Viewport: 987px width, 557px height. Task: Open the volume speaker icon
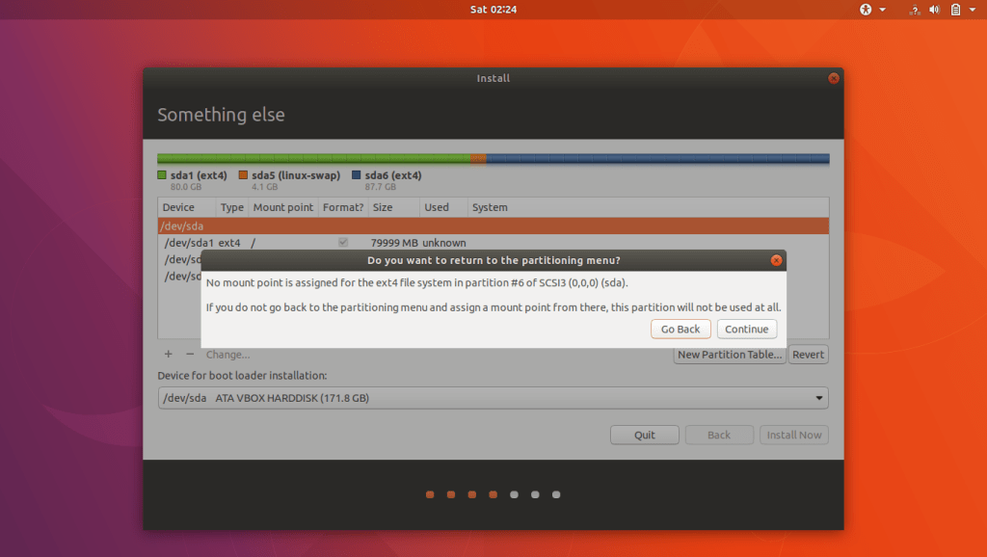pos(934,10)
